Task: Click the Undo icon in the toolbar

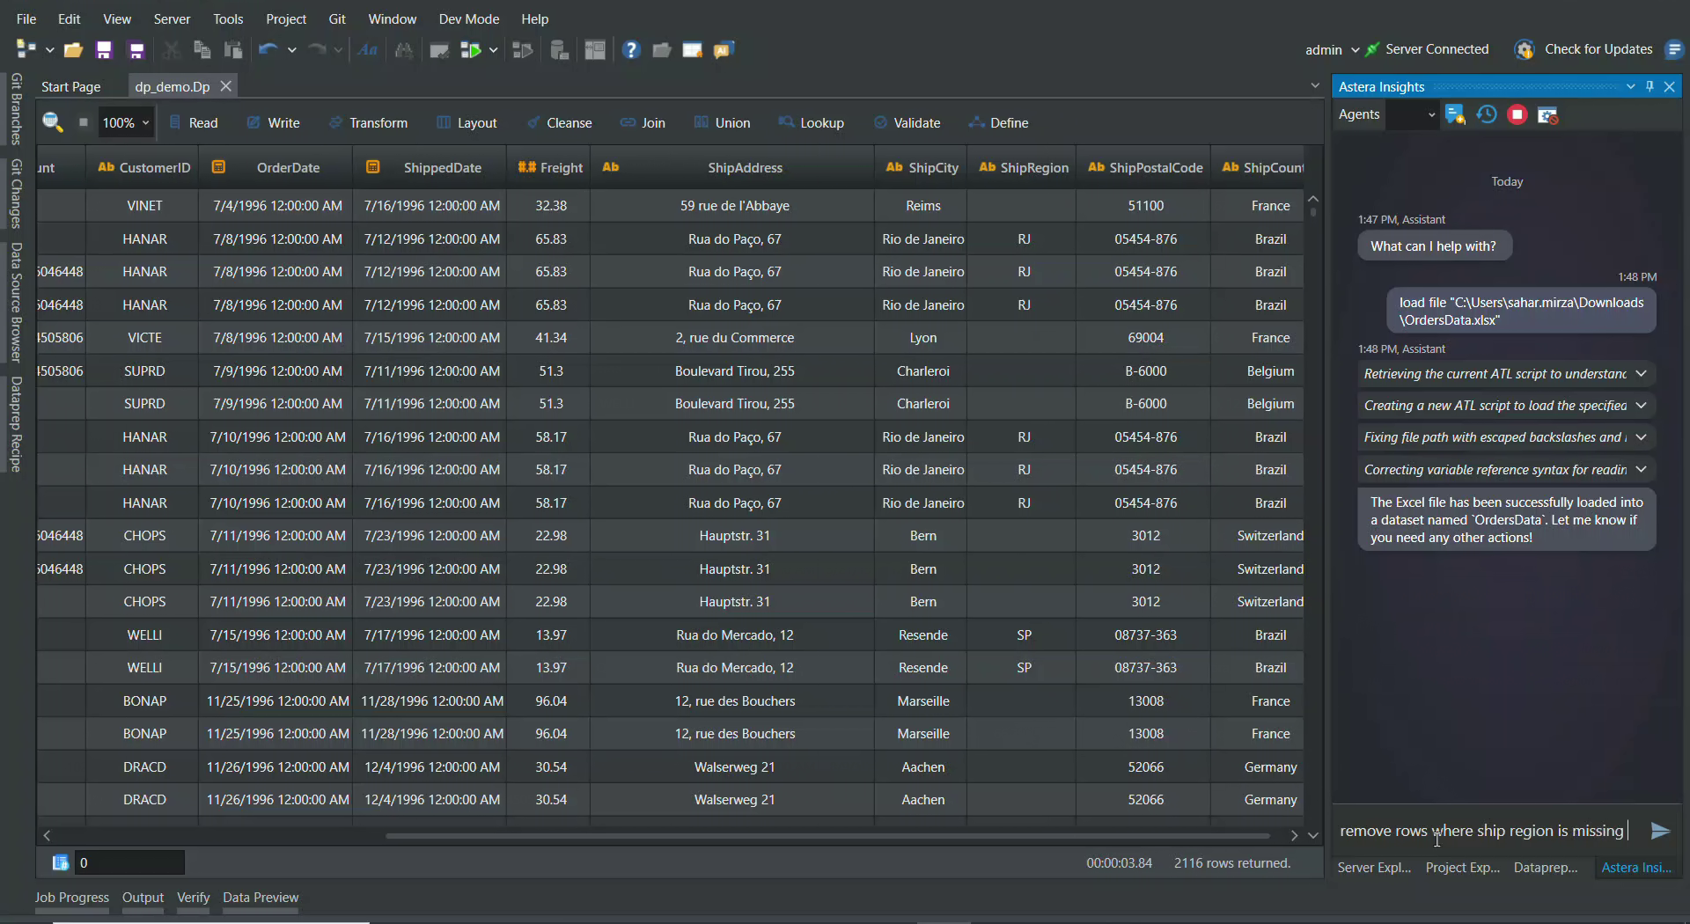Action: (268, 50)
